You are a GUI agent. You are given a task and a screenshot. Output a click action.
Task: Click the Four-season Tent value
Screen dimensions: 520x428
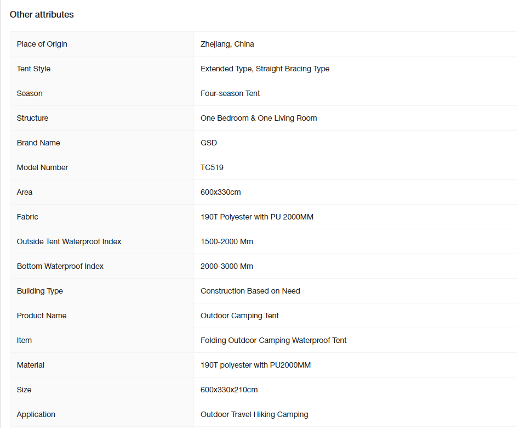click(230, 93)
